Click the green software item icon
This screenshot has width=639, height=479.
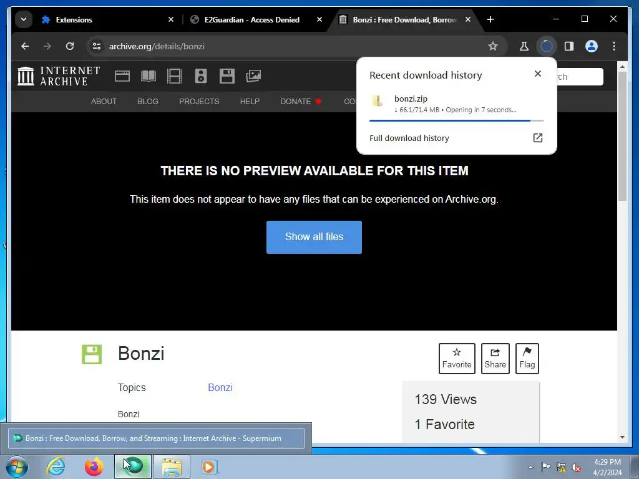[x=92, y=354]
